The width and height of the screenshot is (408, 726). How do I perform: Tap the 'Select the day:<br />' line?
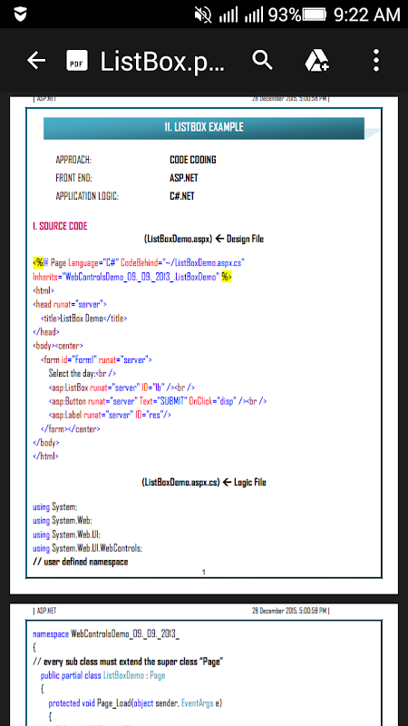point(83,373)
